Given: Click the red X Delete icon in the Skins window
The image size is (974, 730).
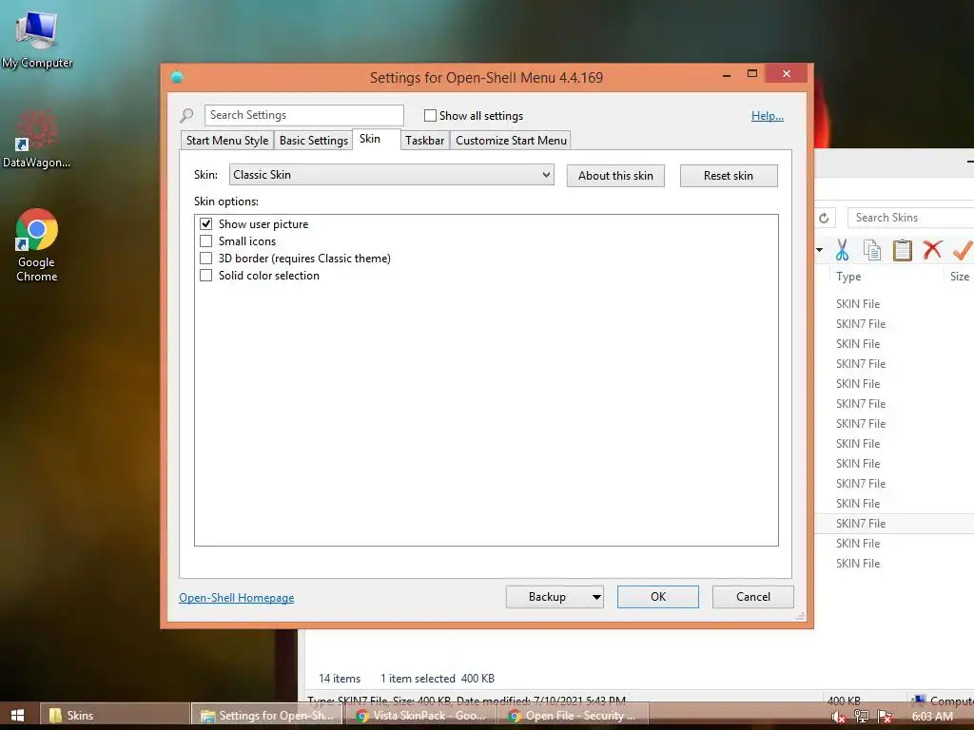Looking at the screenshot, I should tap(932, 250).
